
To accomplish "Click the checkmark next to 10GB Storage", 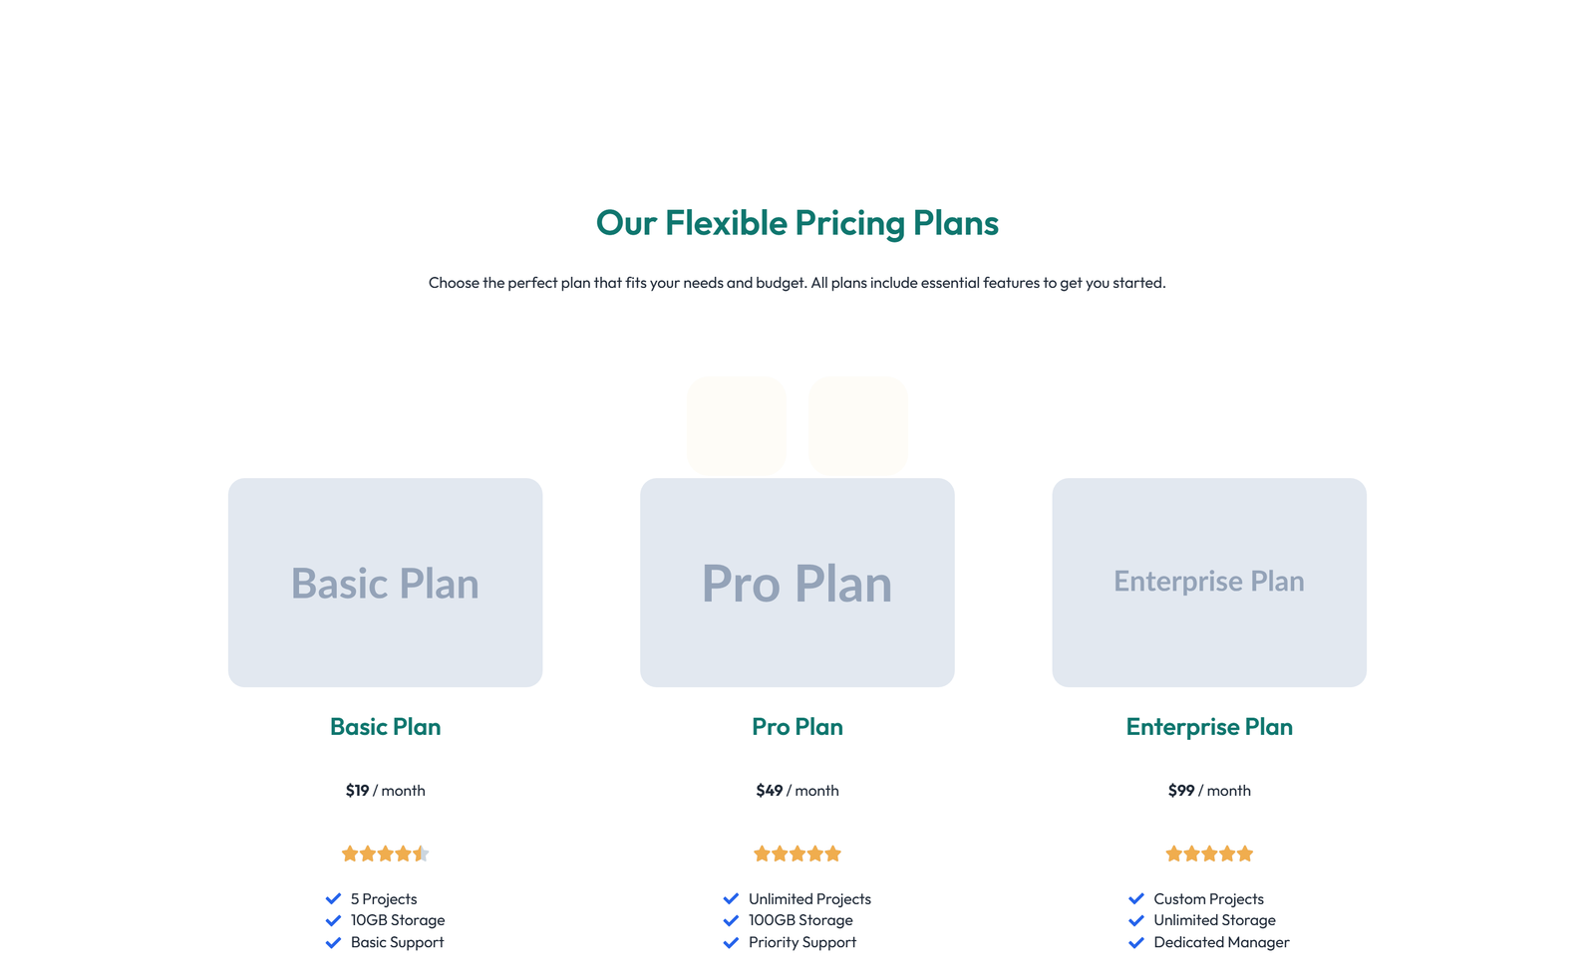I will coord(332,920).
